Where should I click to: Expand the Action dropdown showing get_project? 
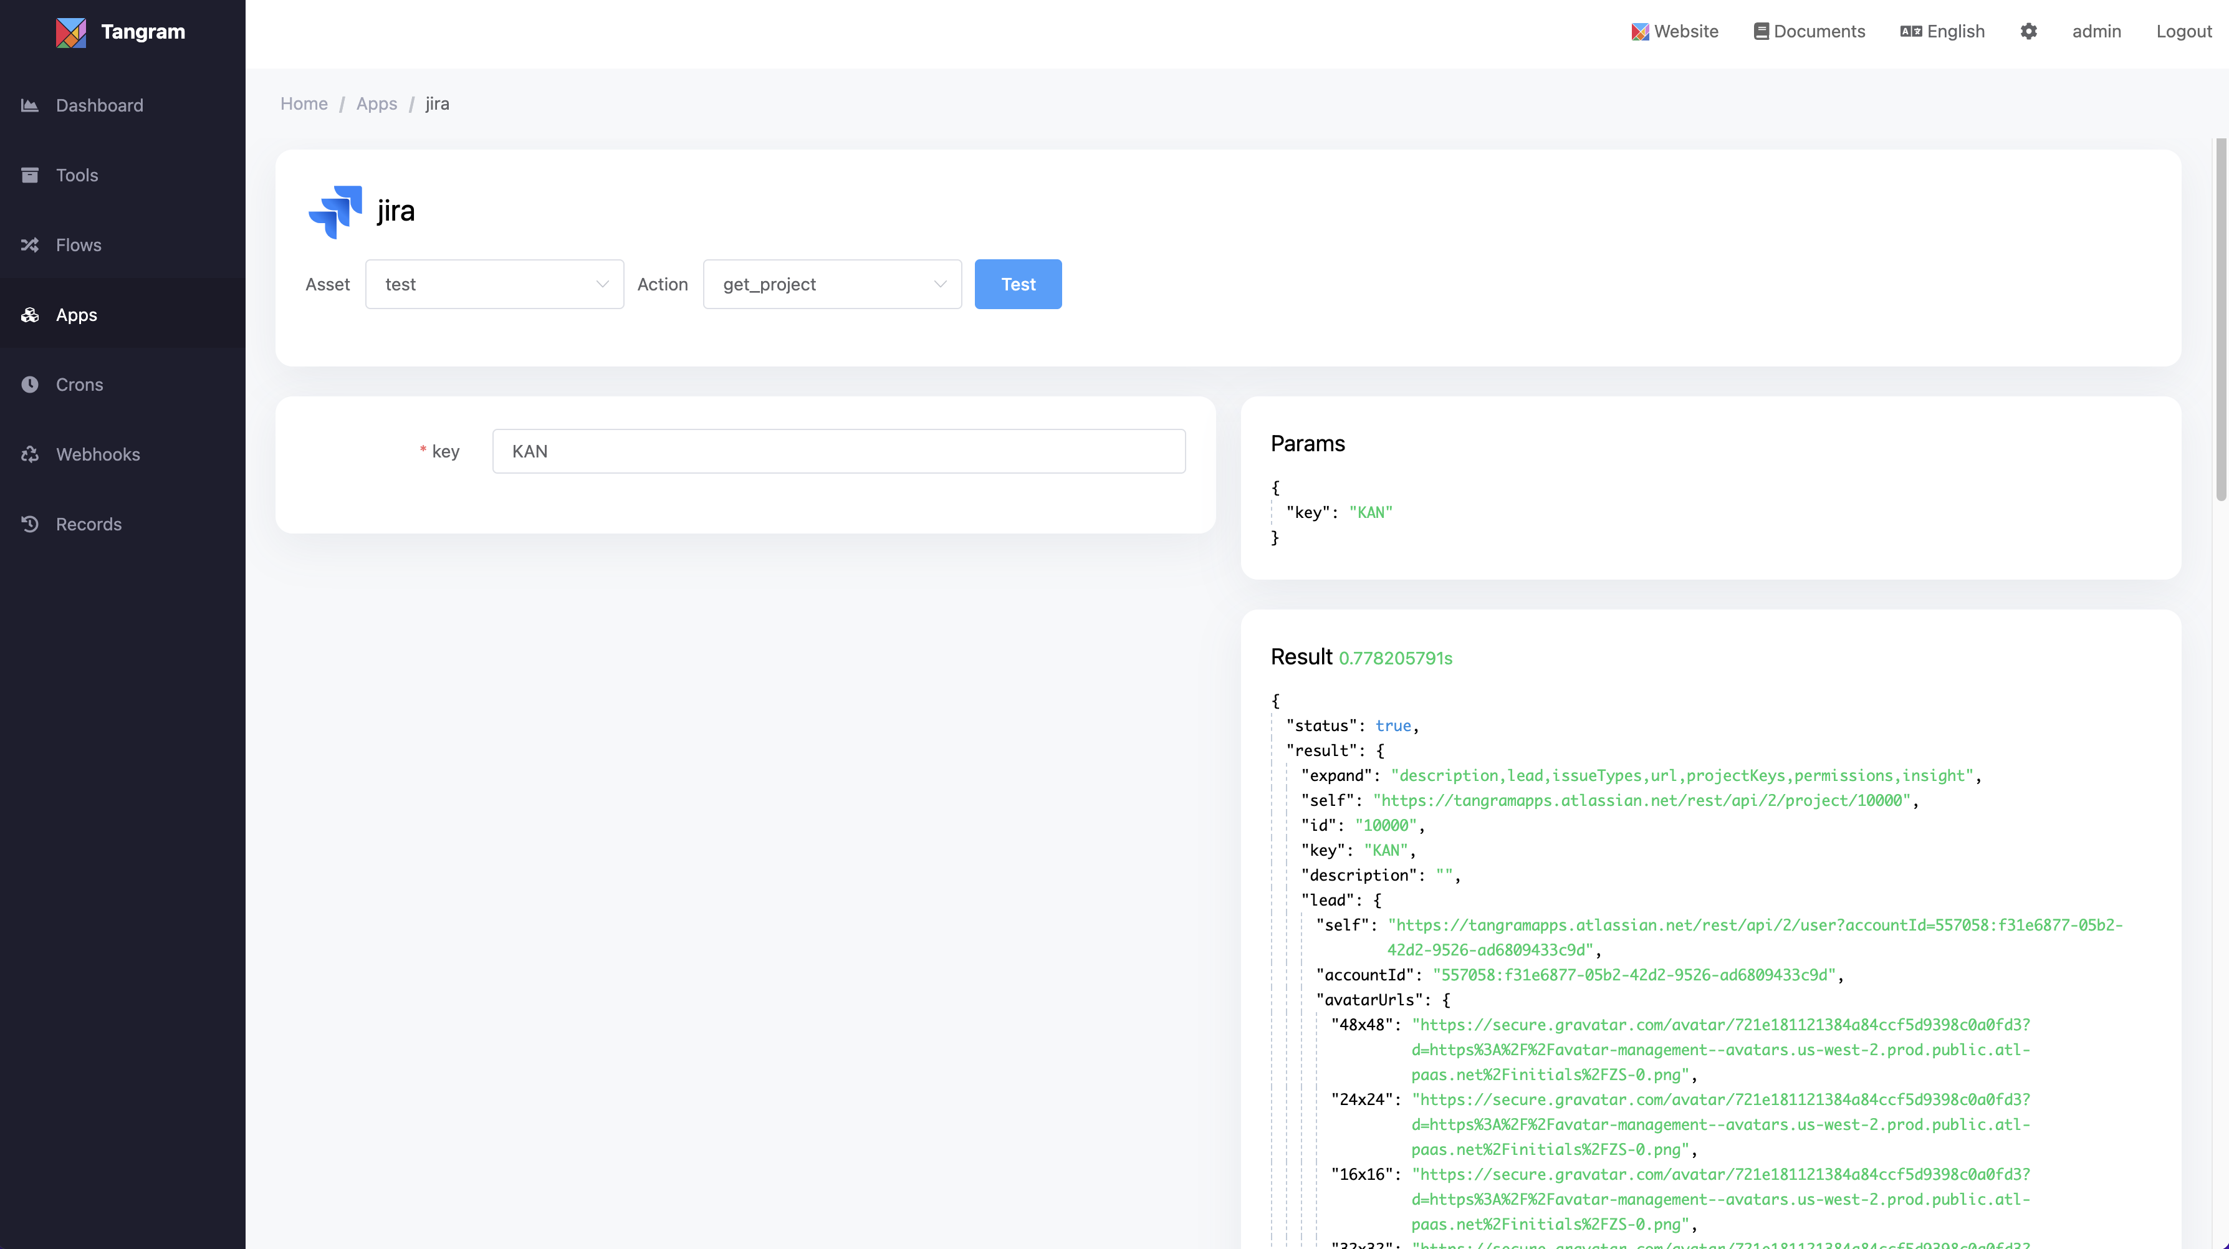tap(832, 285)
